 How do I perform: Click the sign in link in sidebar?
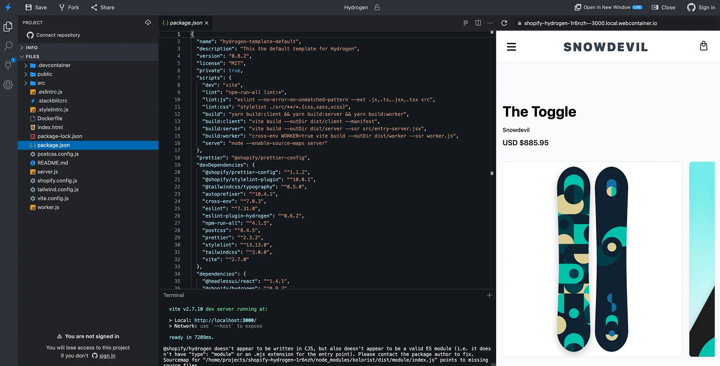pyautogui.click(x=107, y=356)
